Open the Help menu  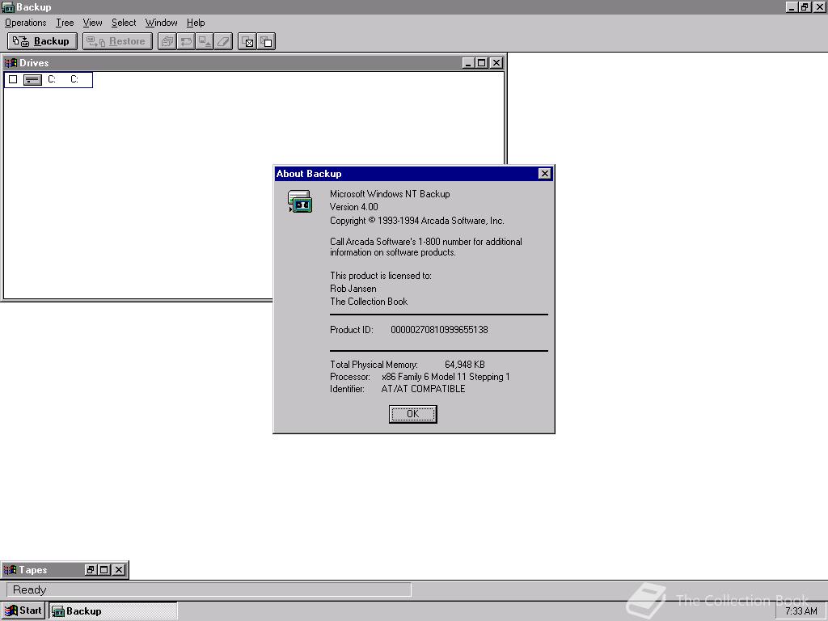(196, 23)
